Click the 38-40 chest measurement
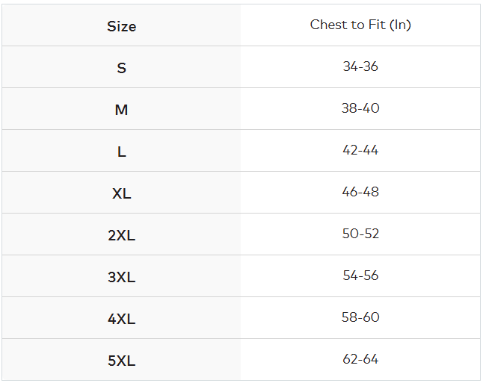This screenshot has height=386, width=486. click(360, 108)
